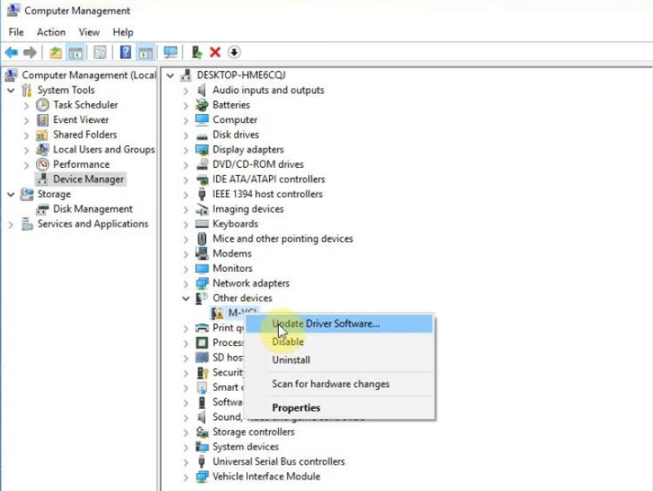Click the blue Help question mark toolbar icon

tap(126, 52)
